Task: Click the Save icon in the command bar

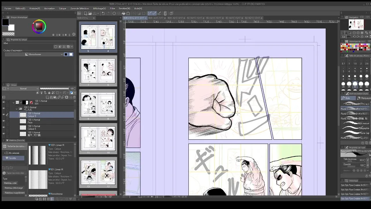Action: [x=95, y=13]
